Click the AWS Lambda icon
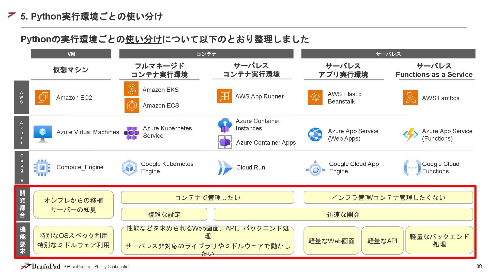Image resolution: width=488 pixels, height=274 pixels. [x=410, y=97]
